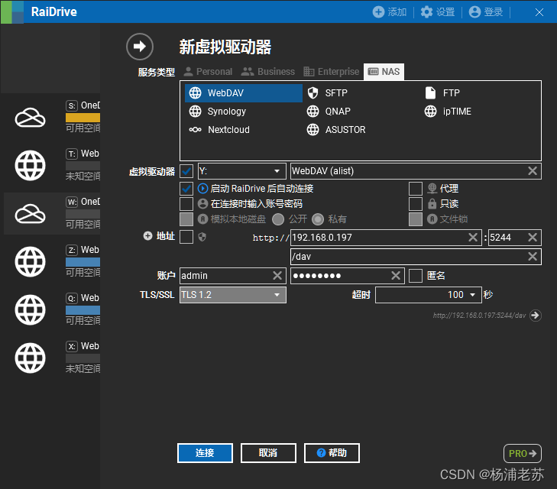Click the plus icon next to 地址
Image resolution: width=557 pixels, height=489 pixels.
point(147,236)
